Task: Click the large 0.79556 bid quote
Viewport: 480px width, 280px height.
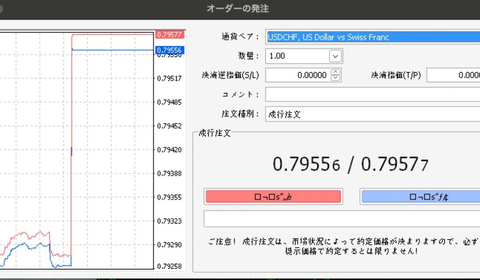Action: click(x=307, y=164)
